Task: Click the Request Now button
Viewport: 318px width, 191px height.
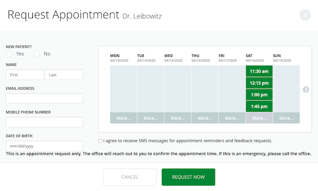Action: click(x=188, y=177)
